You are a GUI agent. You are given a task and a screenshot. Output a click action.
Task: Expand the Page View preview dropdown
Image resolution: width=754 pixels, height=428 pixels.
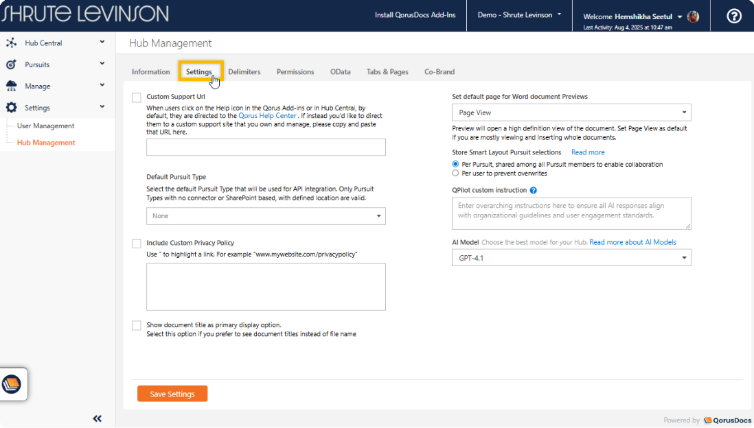[571, 112]
